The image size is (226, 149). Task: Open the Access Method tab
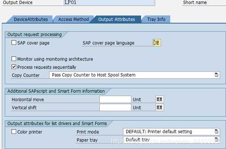coord(73,19)
